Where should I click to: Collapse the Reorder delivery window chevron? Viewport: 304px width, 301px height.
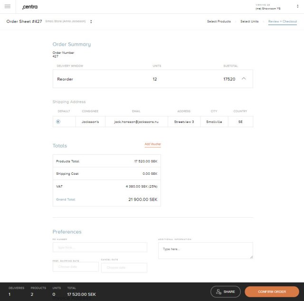click(244, 79)
